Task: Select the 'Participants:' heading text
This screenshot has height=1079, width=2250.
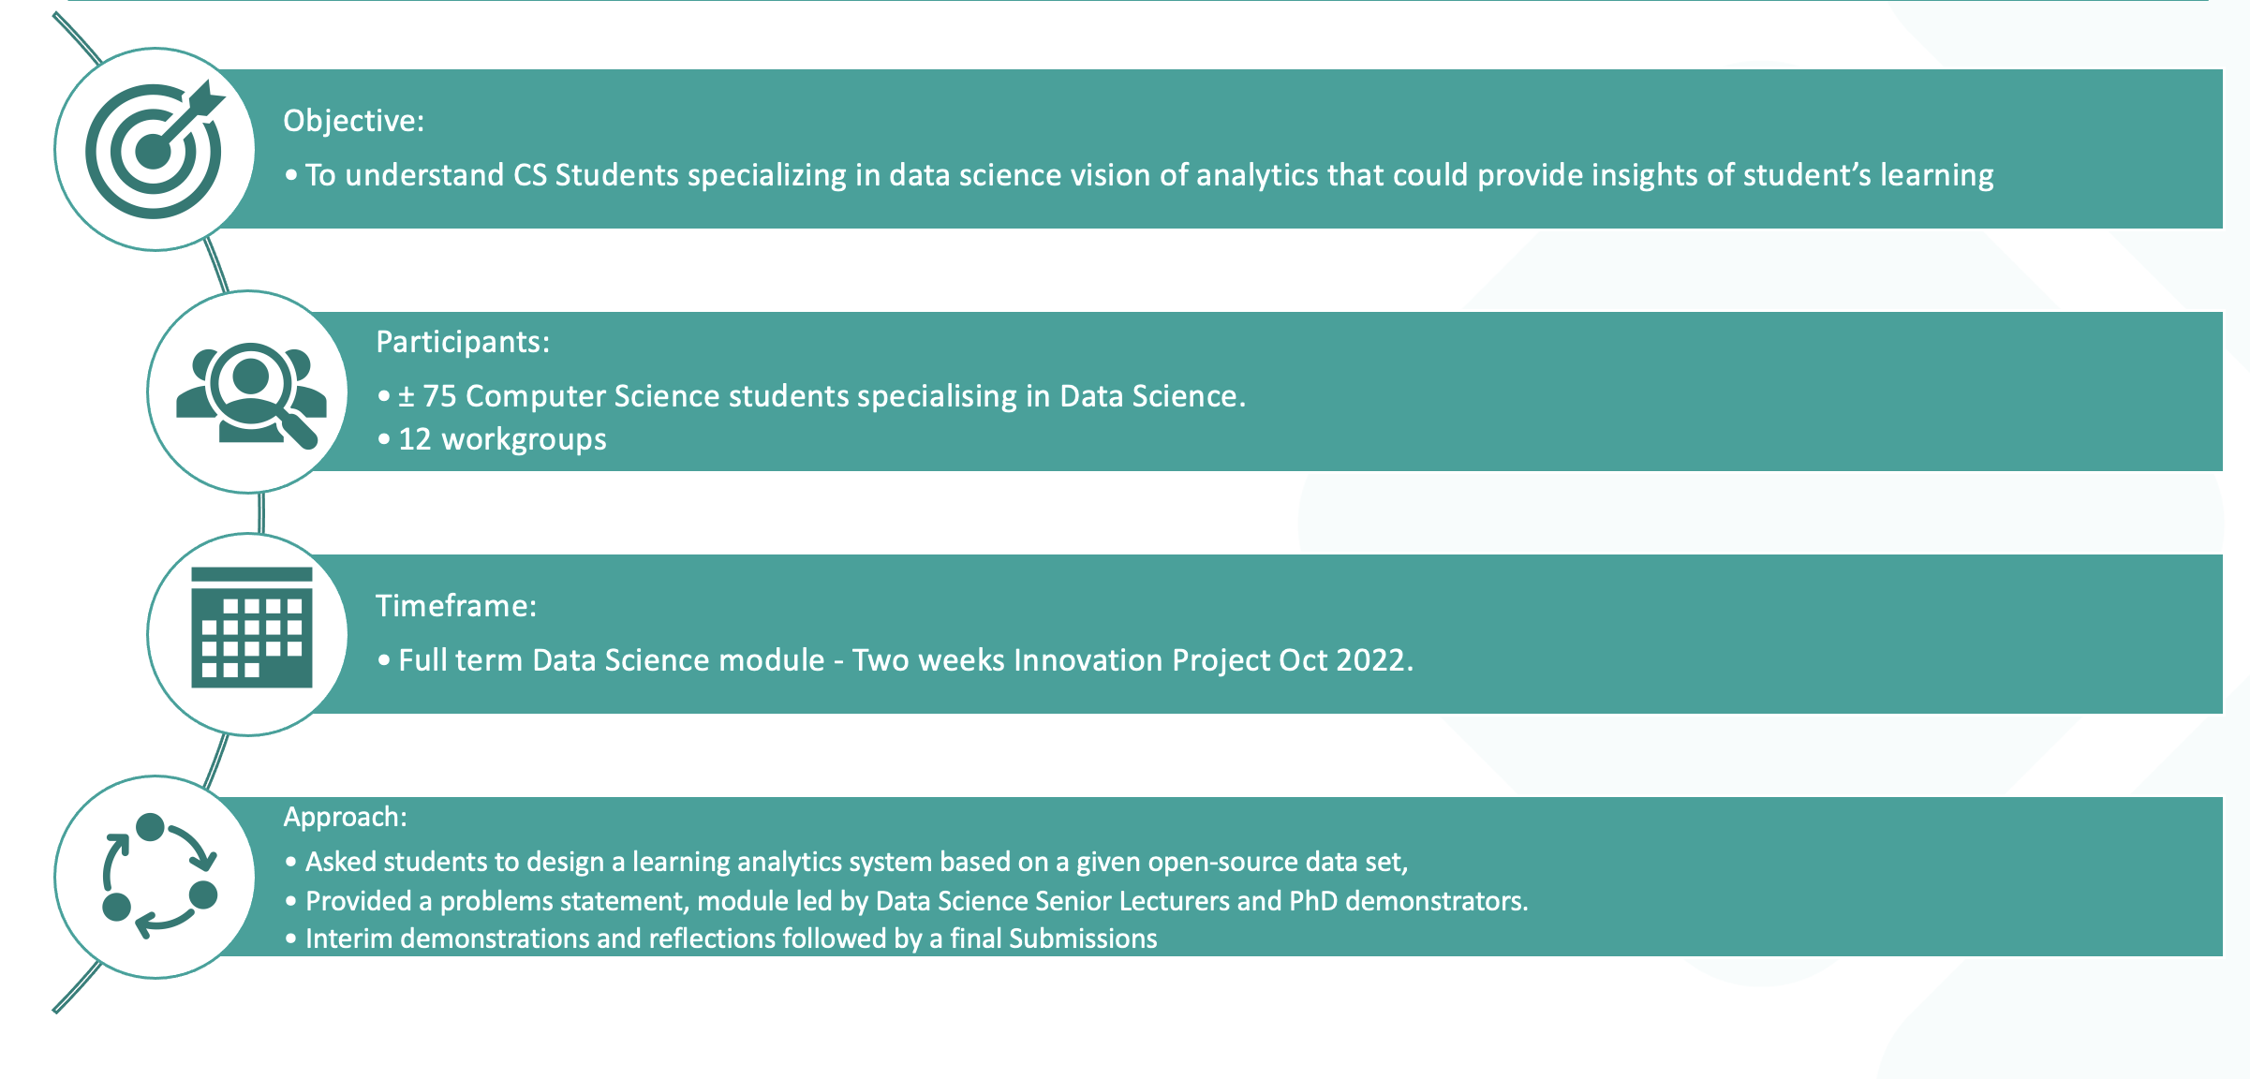Action: tap(462, 342)
